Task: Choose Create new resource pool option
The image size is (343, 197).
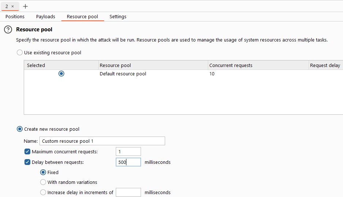Action: pos(20,129)
